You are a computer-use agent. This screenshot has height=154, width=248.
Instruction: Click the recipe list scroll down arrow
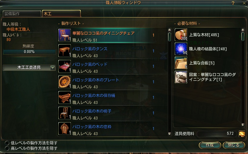[x=170, y=134]
